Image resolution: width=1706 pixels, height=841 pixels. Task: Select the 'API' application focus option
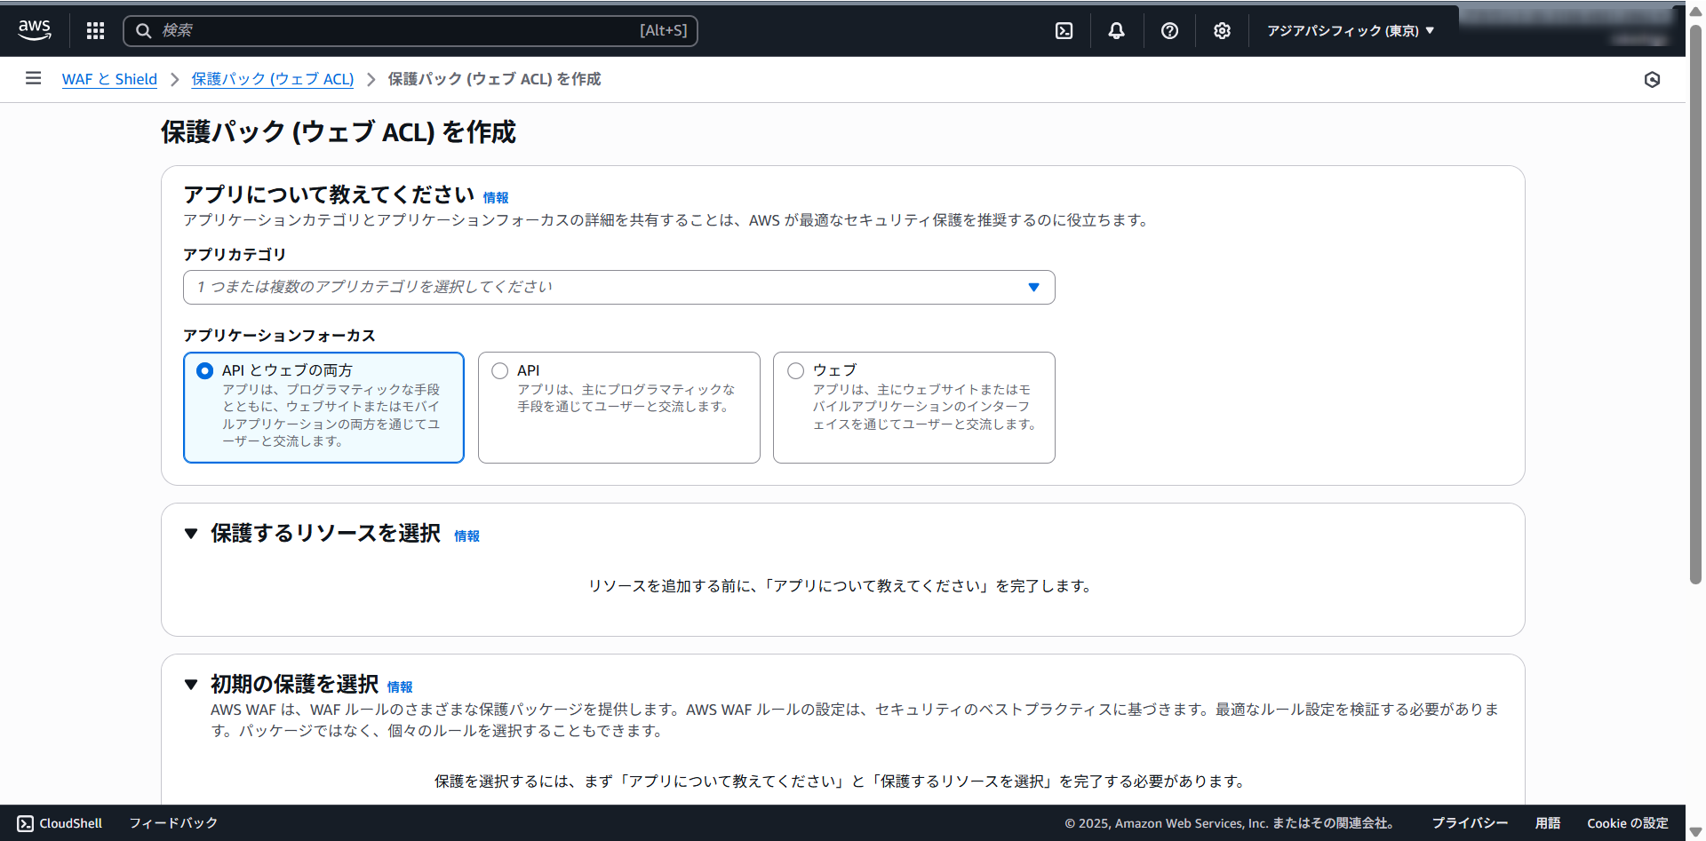click(x=500, y=371)
